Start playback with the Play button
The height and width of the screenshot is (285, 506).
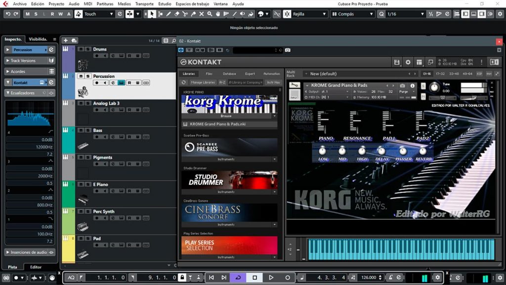tap(271, 277)
